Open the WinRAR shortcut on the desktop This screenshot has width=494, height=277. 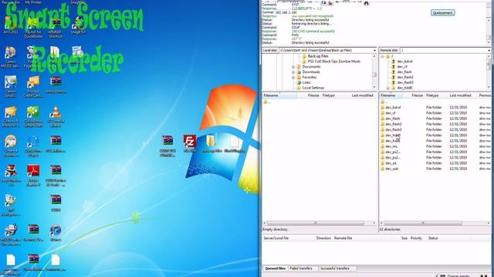click(x=56, y=28)
